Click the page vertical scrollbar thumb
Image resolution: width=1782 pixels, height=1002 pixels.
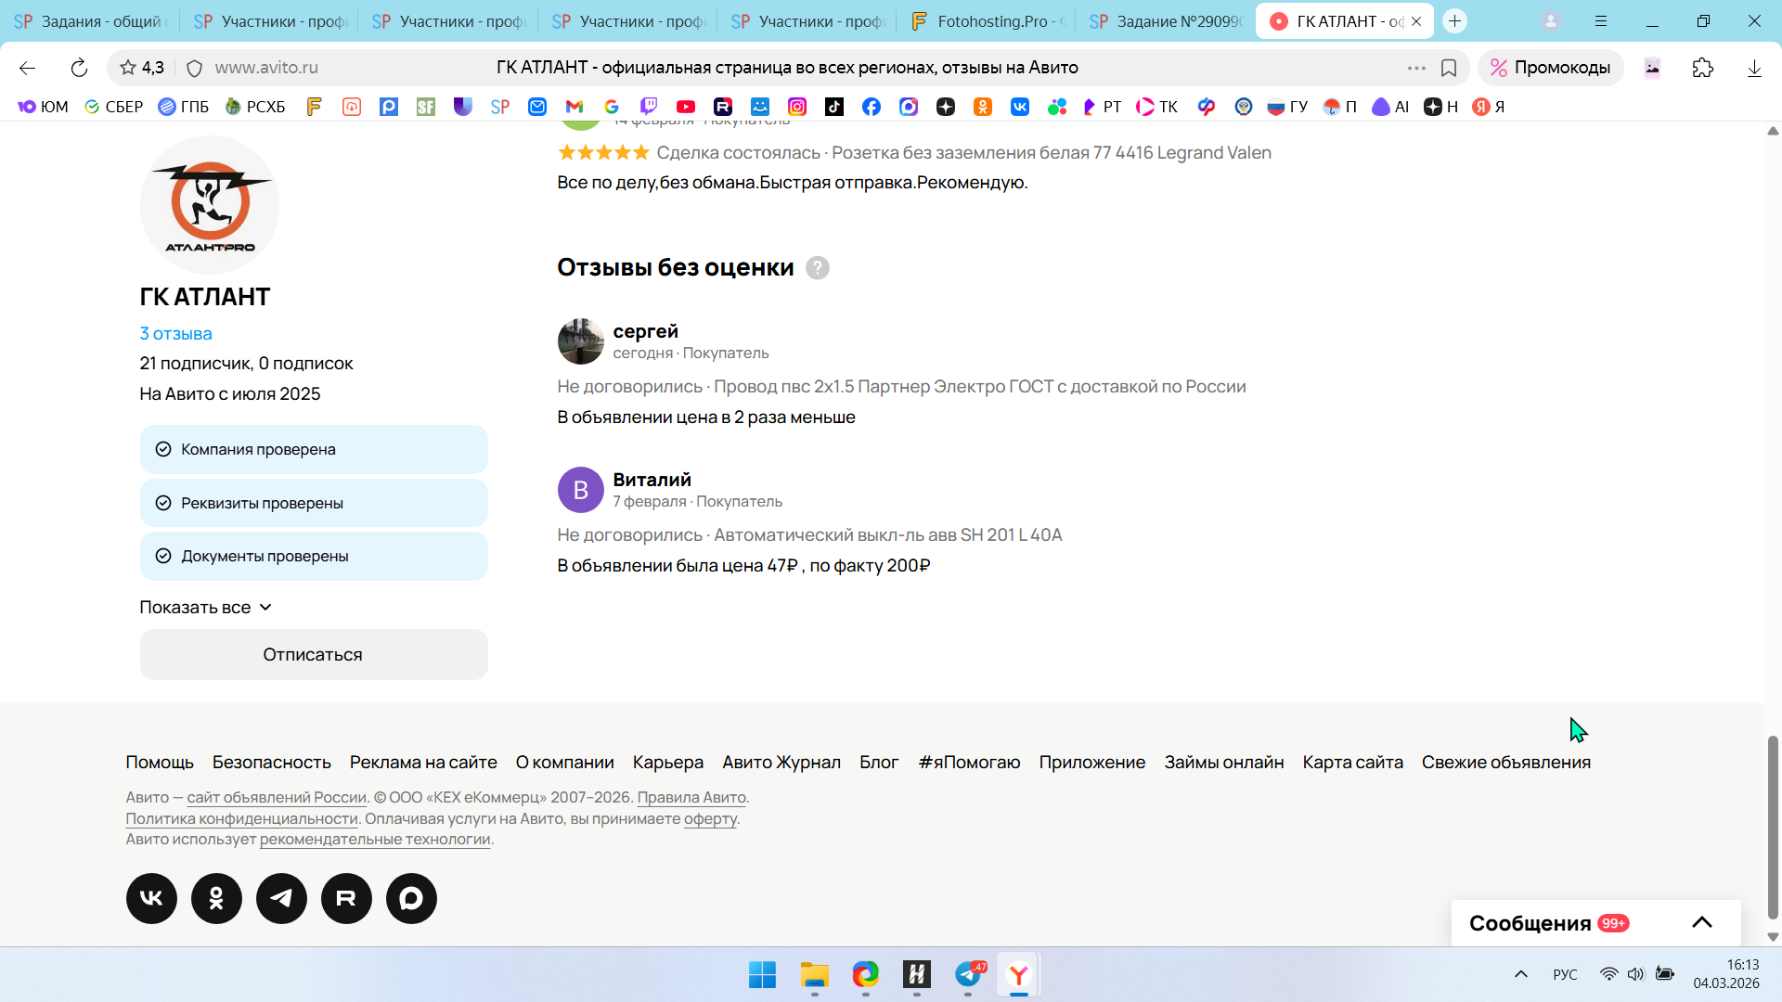pyautogui.click(x=1773, y=826)
